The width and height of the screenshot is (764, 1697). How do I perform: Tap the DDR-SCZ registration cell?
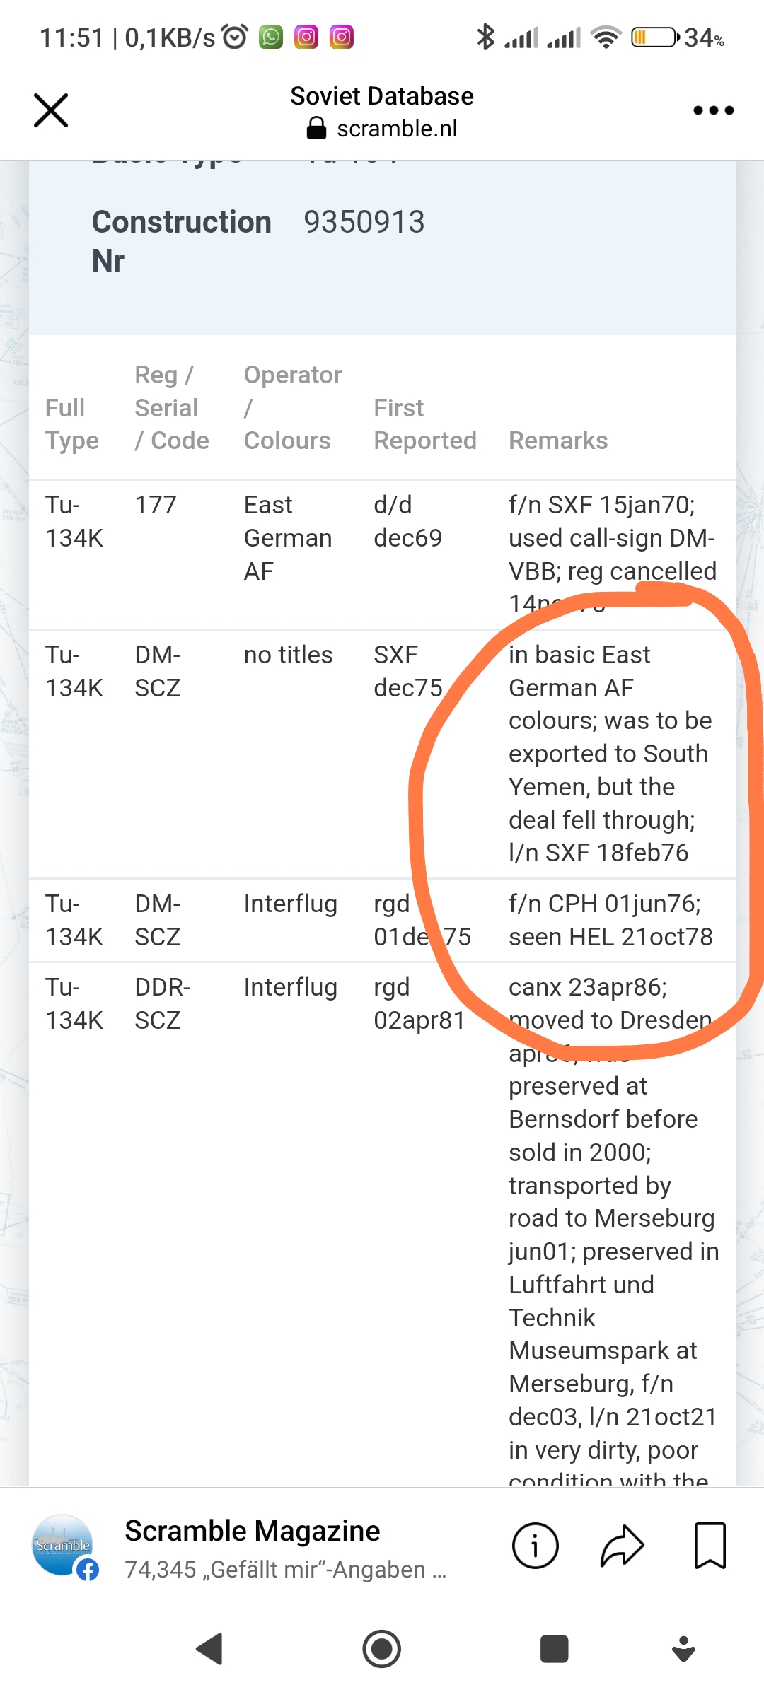click(162, 1003)
